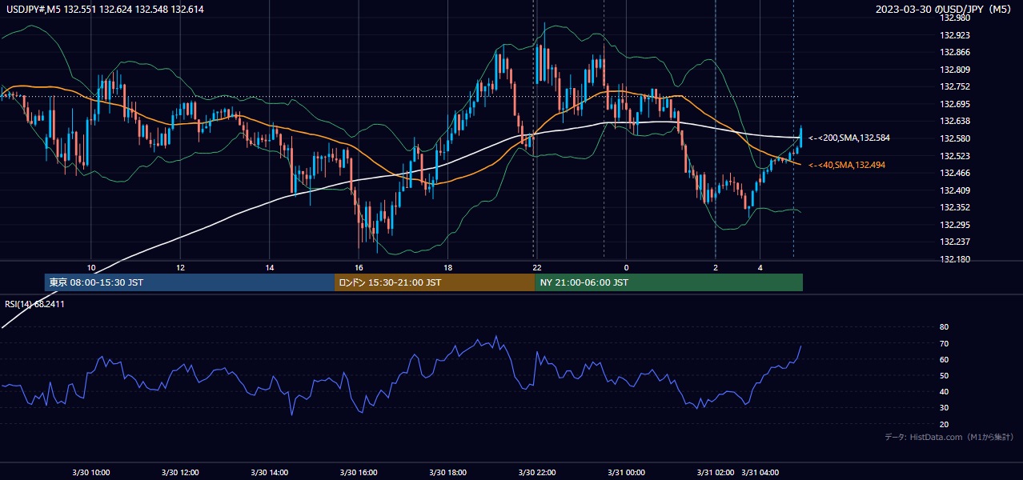Click price axis label 132.752

955,87
